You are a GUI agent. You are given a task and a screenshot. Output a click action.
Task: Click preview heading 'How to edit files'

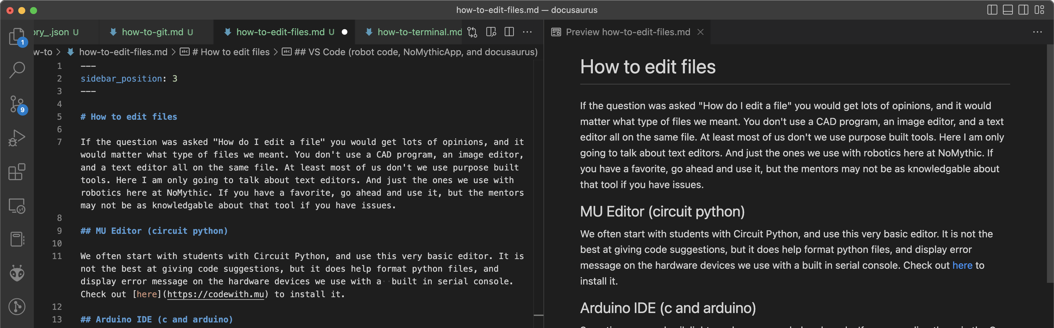click(648, 67)
